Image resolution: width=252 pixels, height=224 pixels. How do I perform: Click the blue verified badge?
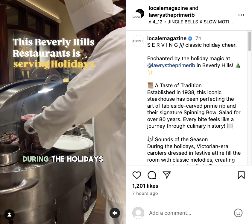point(190,38)
